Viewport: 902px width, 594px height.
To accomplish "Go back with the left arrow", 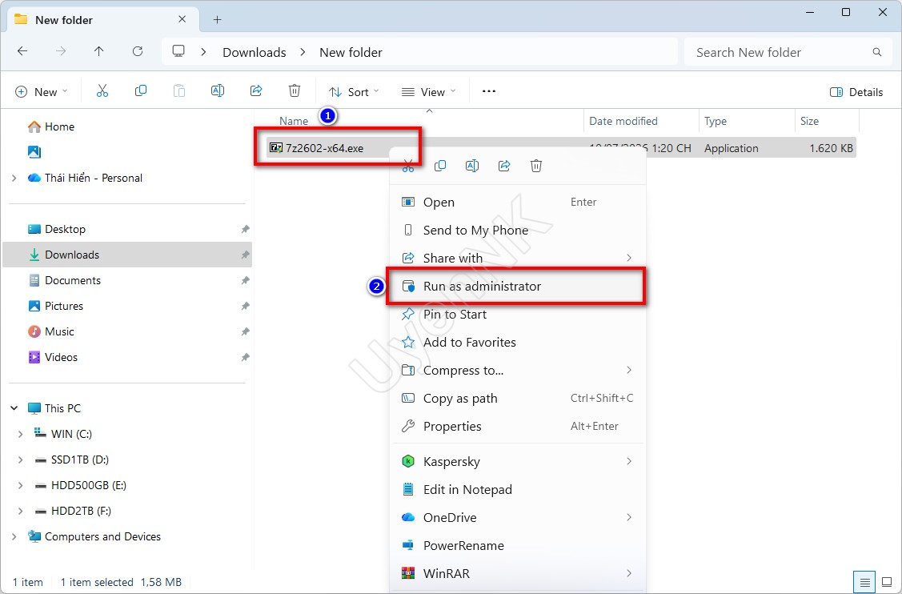I will 22,51.
